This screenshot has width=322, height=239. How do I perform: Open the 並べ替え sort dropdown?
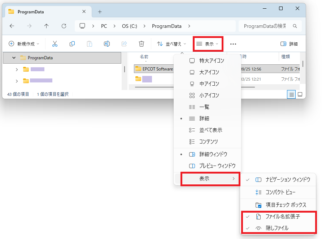pyautogui.click(x=172, y=44)
